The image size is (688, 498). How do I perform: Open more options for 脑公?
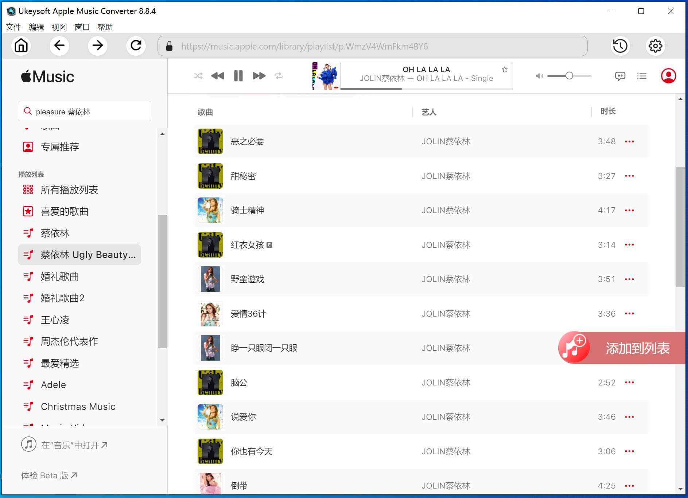pos(629,383)
